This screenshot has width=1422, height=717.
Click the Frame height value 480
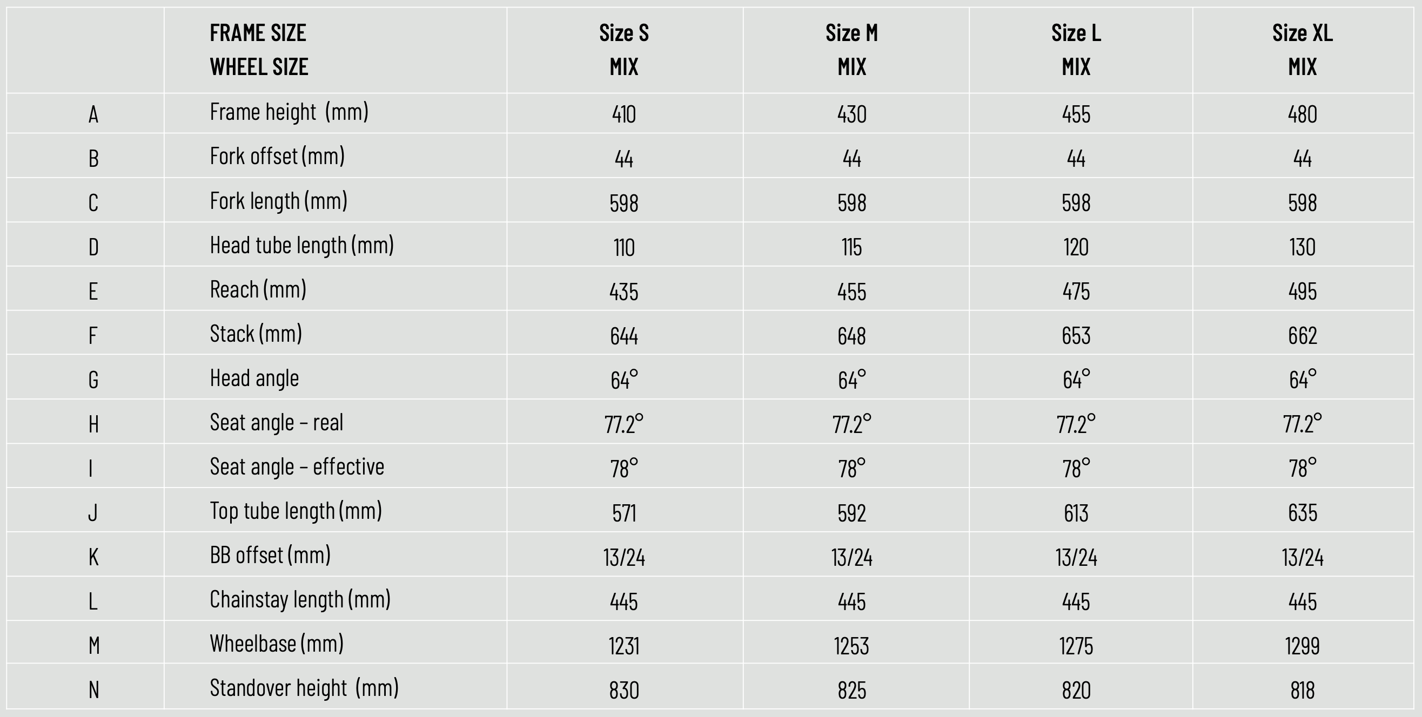coord(1302,114)
